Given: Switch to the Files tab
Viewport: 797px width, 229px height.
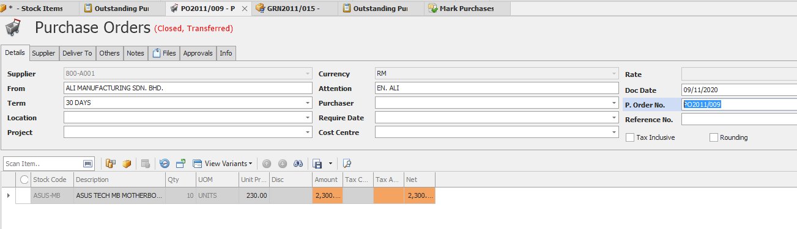Looking at the screenshot, I should click(x=164, y=53).
